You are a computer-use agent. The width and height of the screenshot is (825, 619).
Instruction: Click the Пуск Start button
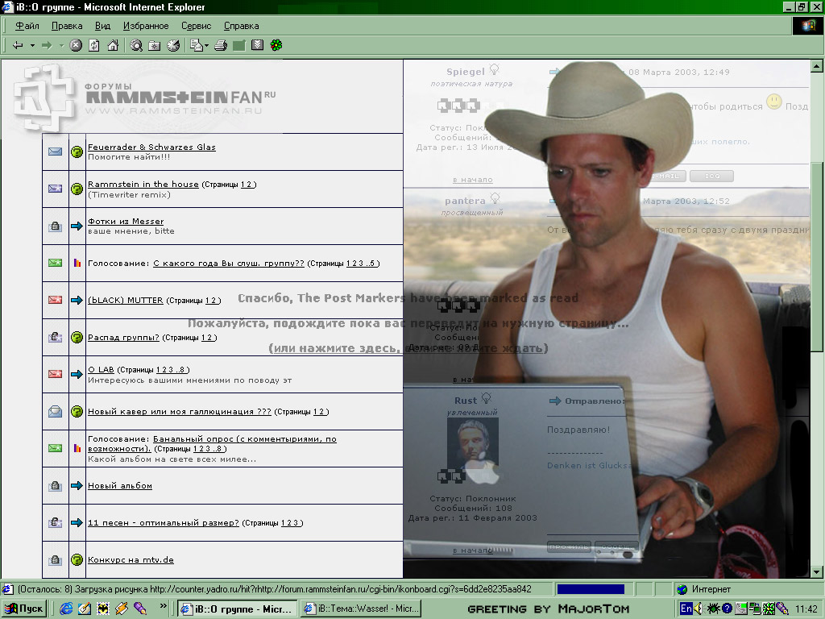pos(24,609)
